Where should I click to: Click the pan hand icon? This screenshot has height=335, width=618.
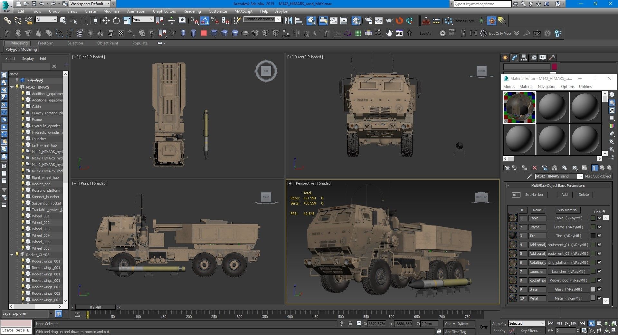click(389, 33)
